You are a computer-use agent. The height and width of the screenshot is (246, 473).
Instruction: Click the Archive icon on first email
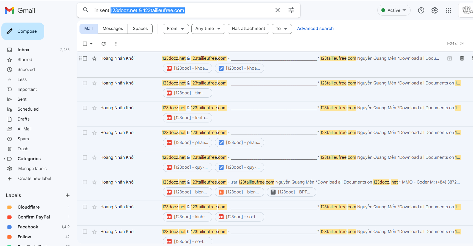click(450, 58)
